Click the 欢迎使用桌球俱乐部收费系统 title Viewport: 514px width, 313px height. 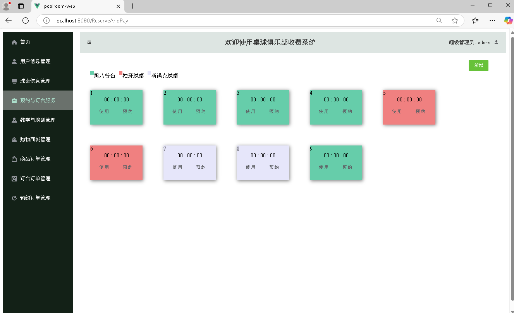270,42
